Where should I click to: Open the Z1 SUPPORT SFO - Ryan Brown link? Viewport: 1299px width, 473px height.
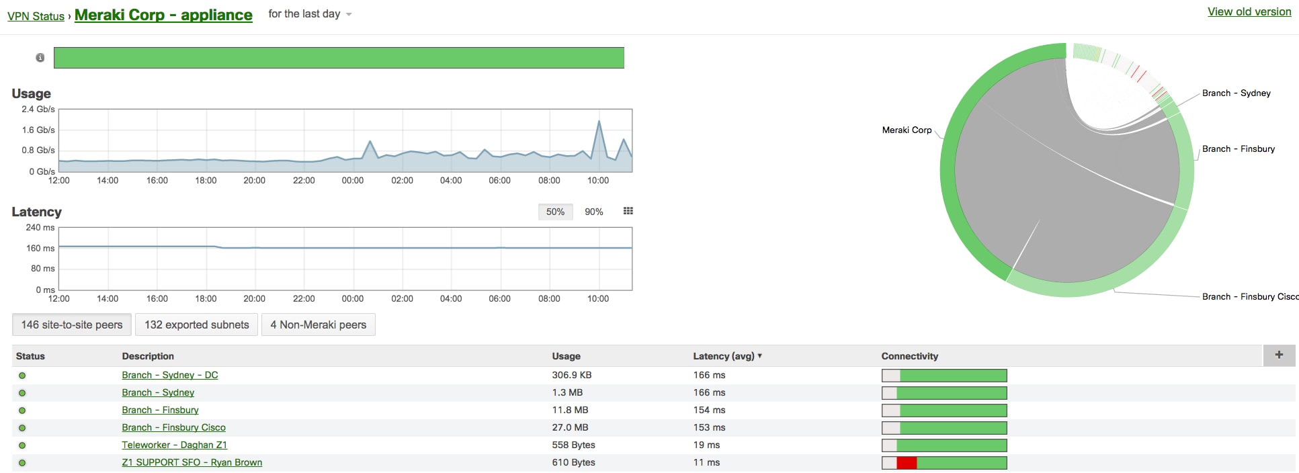(x=192, y=462)
